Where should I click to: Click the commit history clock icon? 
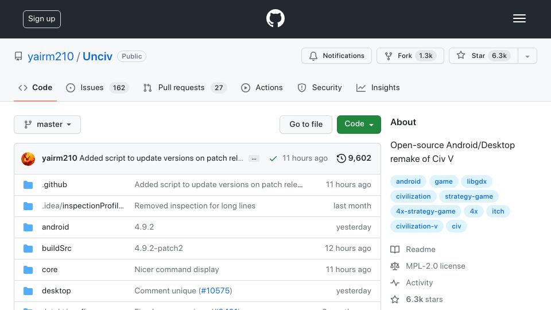pos(341,158)
